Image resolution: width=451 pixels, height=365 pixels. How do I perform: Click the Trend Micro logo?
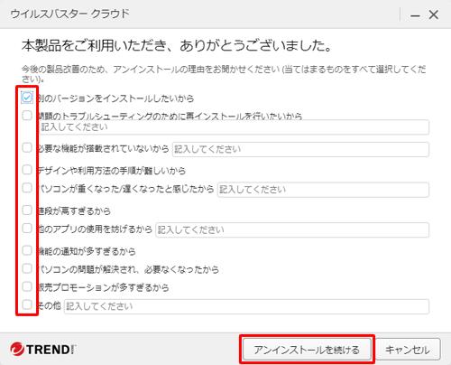pyautogui.click(x=42, y=350)
